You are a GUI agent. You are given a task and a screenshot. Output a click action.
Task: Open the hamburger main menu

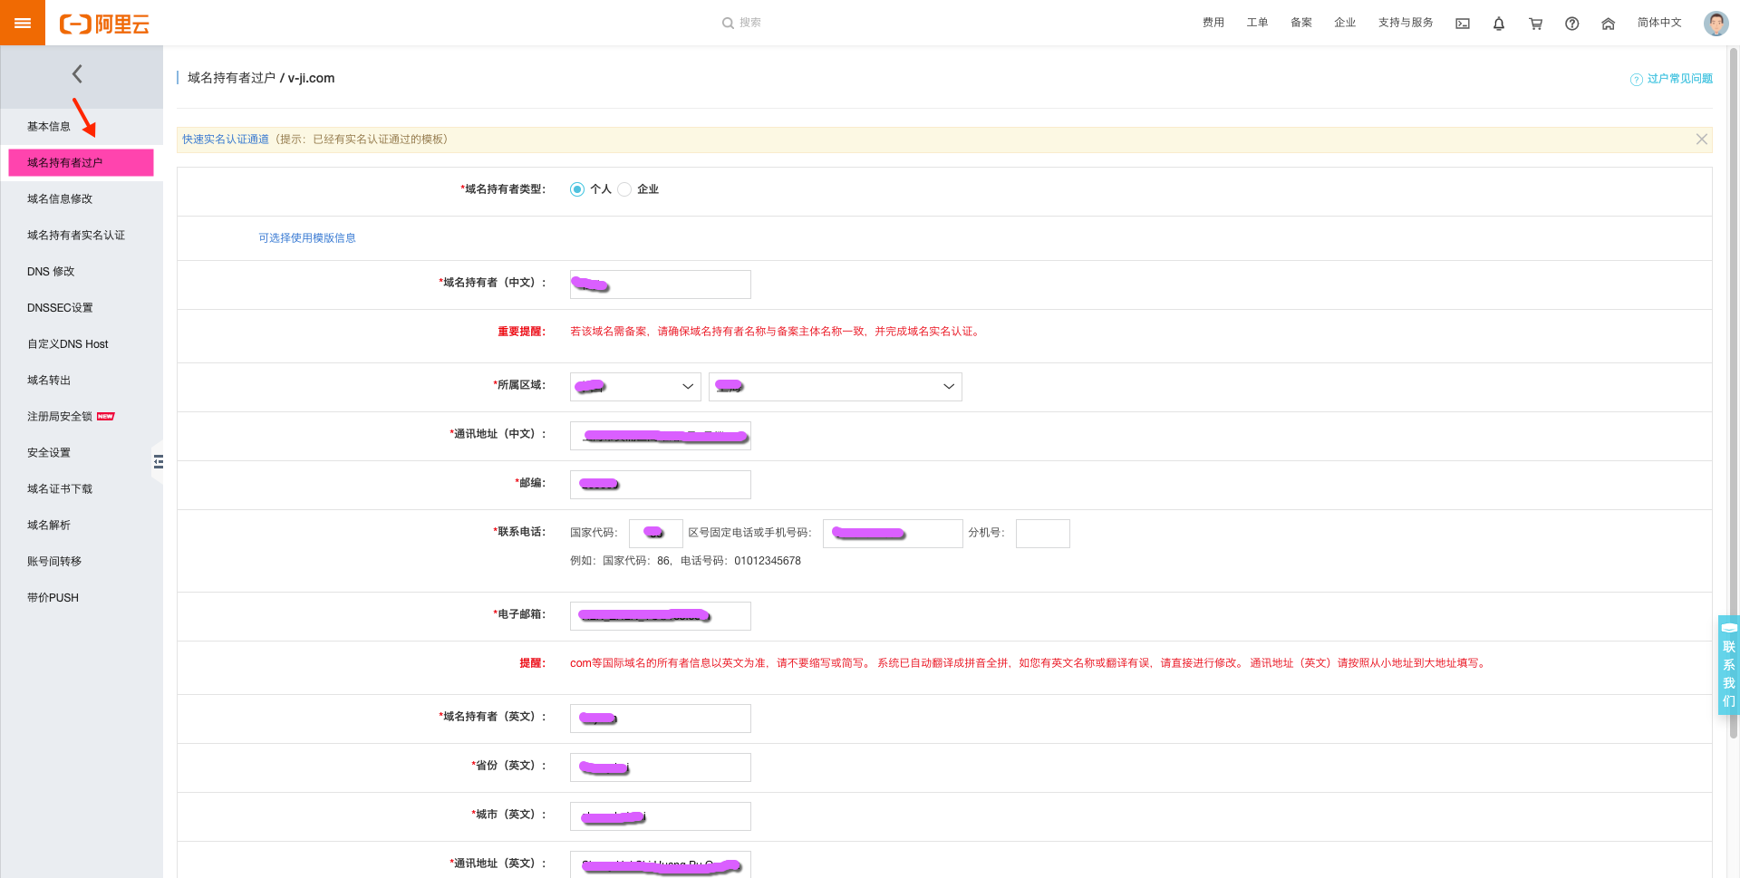pyautogui.click(x=22, y=23)
